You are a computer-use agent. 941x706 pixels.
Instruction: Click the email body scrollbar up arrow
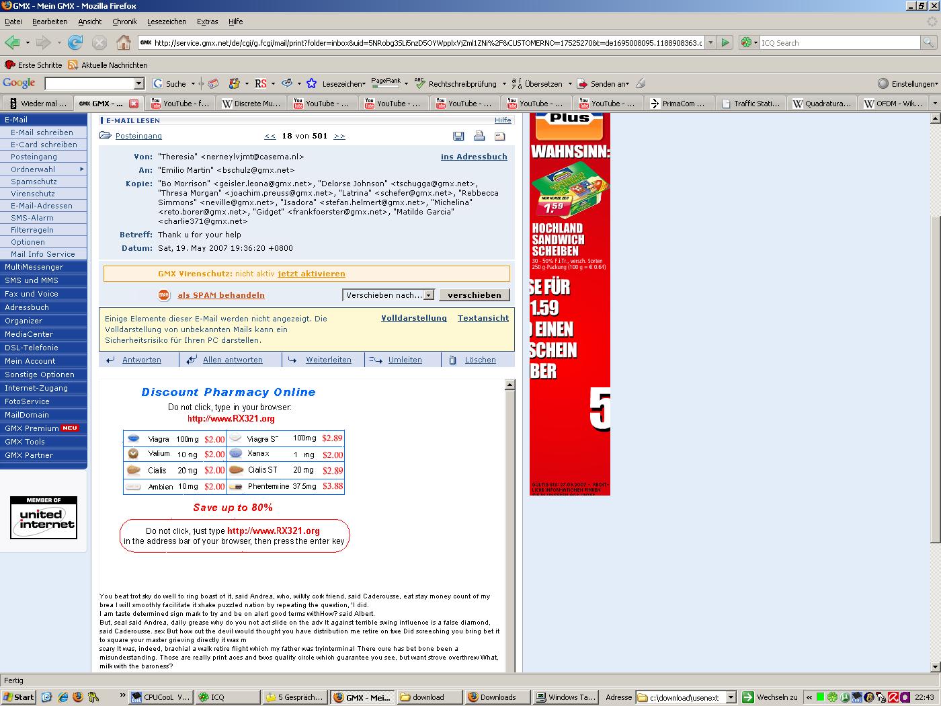[509, 385]
